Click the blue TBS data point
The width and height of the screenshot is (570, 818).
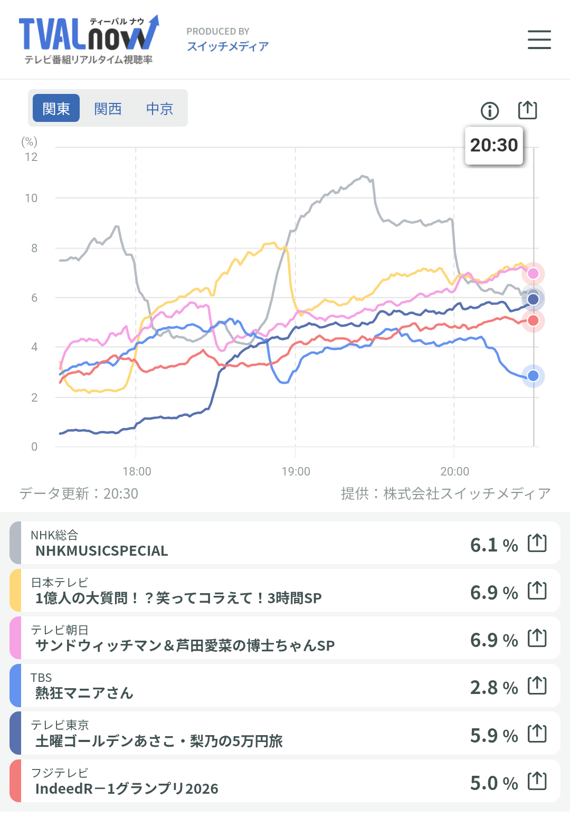pos(533,376)
